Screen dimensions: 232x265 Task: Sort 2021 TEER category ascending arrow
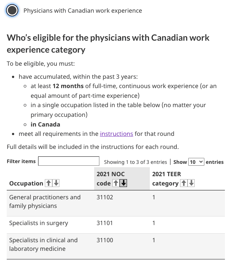[183, 183]
